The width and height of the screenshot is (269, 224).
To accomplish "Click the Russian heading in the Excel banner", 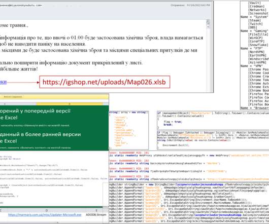I will (40, 138).
